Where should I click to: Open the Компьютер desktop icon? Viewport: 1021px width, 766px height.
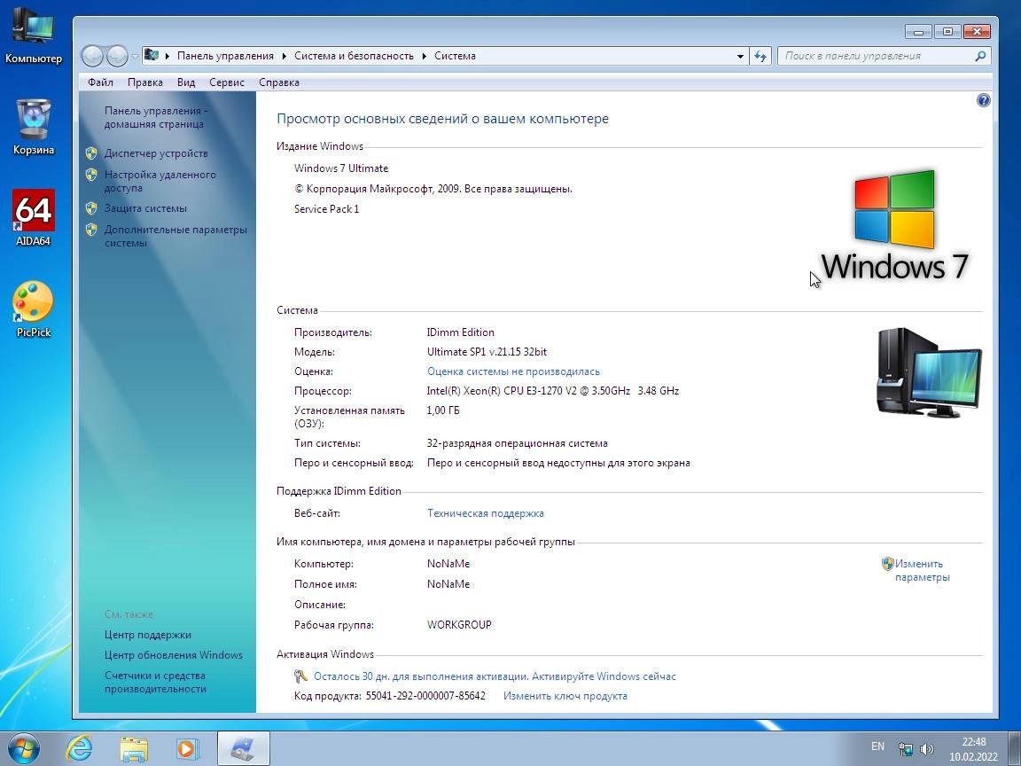(33, 34)
